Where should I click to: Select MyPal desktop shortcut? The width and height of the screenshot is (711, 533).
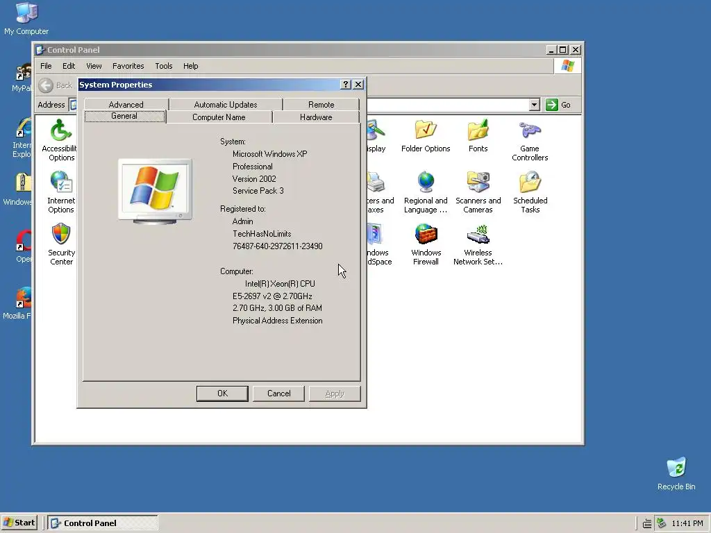(x=22, y=78)
